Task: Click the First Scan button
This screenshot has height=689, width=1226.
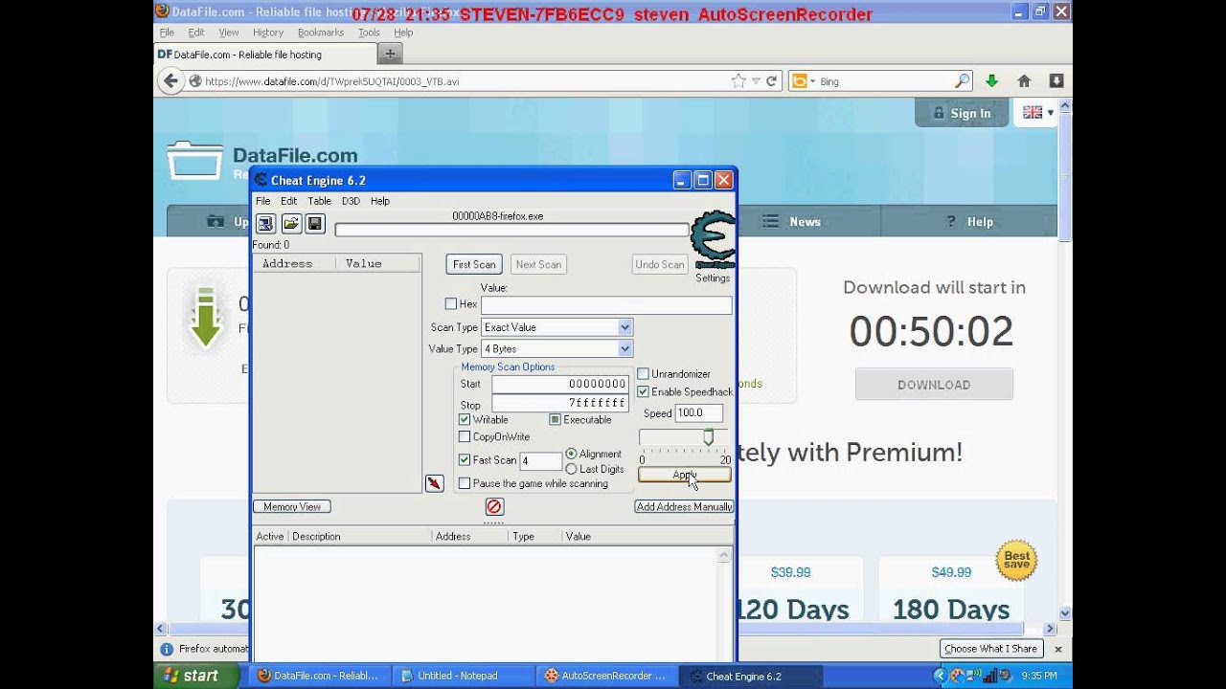Action: pos(474,264)
